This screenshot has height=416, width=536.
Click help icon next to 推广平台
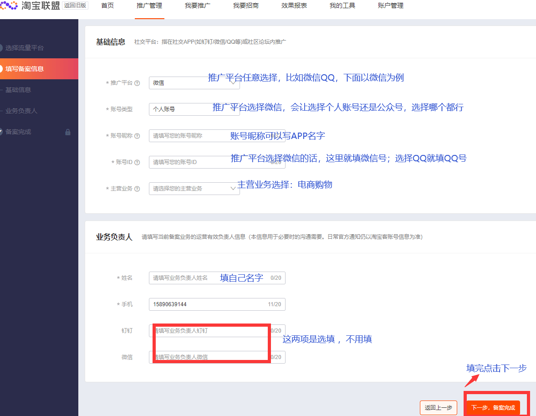(x=137, y=83)
